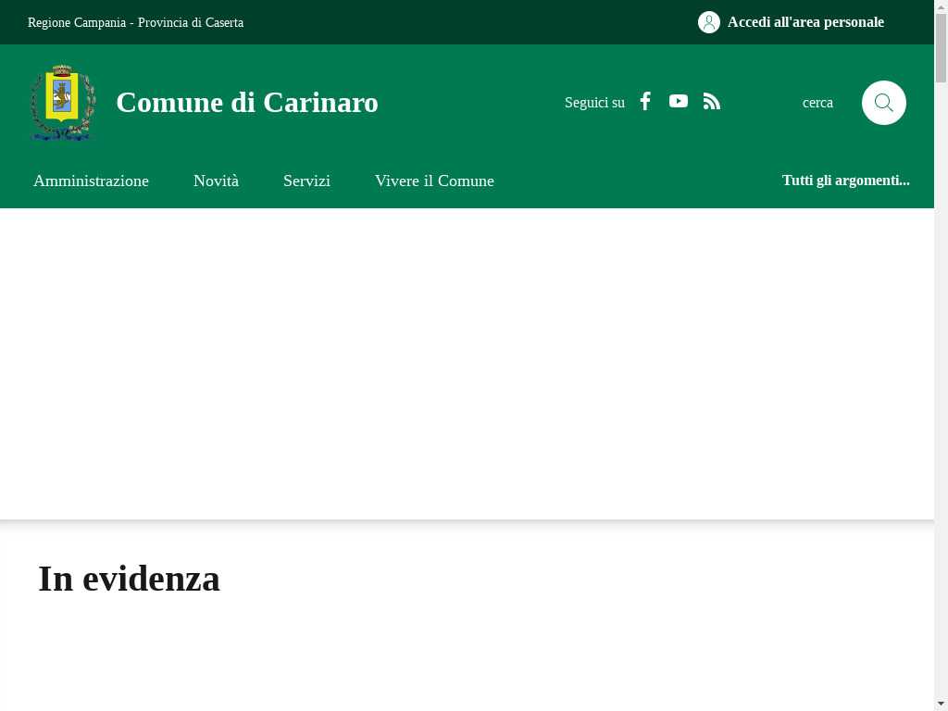Image resolution: width=948 pixels, height=711 pixels.
Task: Click the empty banner area below navigation
Action: coord(467,363)
